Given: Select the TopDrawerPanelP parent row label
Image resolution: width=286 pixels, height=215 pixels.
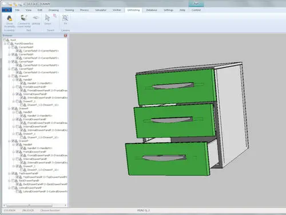Looking at the screenshot, I should tap(29, 174).
